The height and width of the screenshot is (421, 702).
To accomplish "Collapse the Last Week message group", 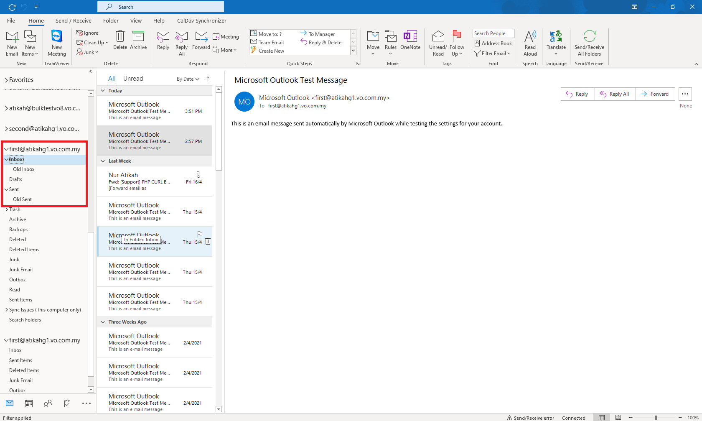I will pyautogui.click(x=103, y=161).
